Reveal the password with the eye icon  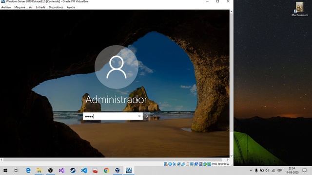[139, 116]
